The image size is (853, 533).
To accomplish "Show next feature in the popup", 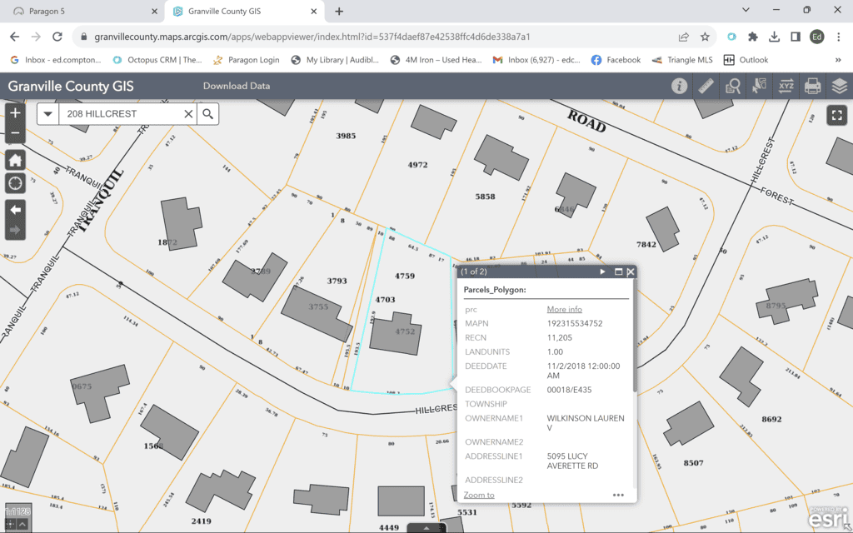I will [602, 271].
